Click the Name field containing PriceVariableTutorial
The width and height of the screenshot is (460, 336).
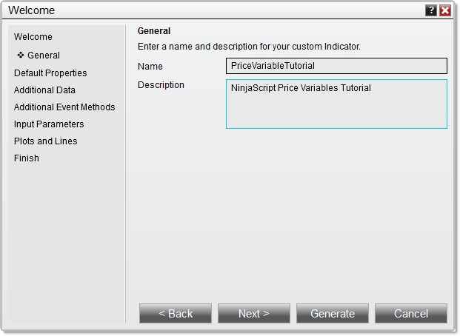tap(336, 66)
